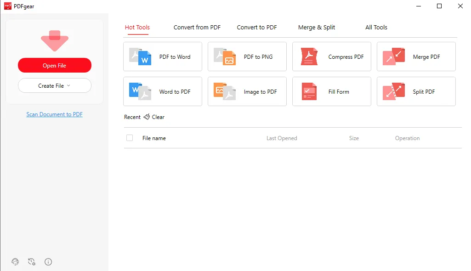Click the red download arrow graphic
Image resolution: width=471 pixels, height=271 pixels.
pos(55,40)
